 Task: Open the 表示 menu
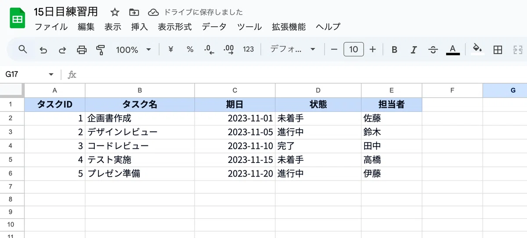pos(113,27)
